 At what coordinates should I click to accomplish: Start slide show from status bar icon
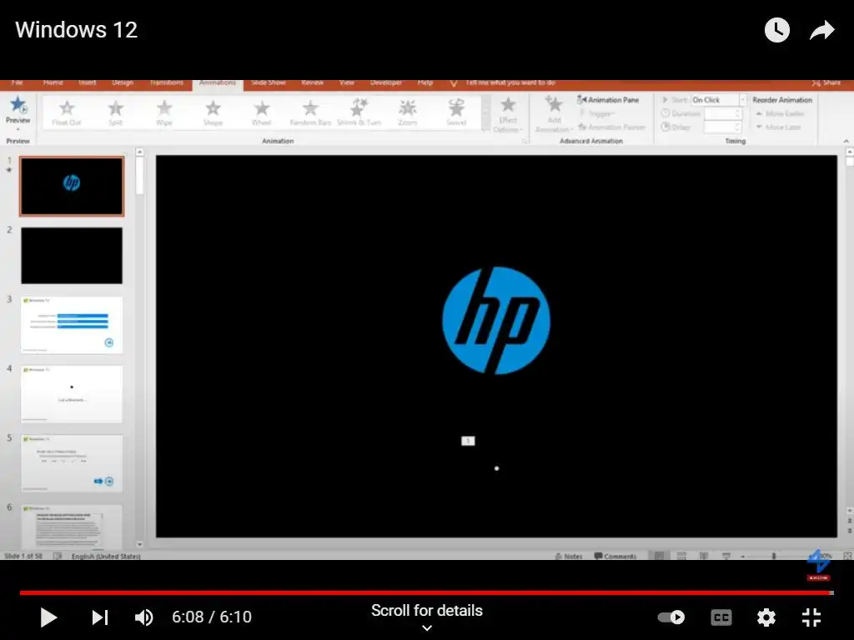click(x=726, y=556)
